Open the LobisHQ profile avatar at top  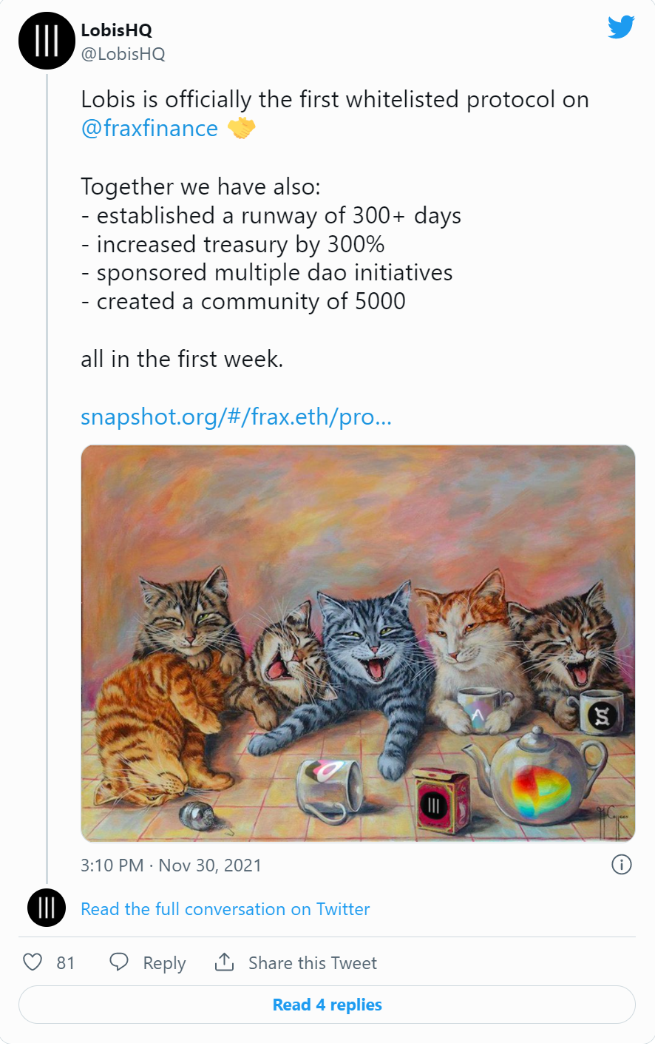(x=47, y=41)
